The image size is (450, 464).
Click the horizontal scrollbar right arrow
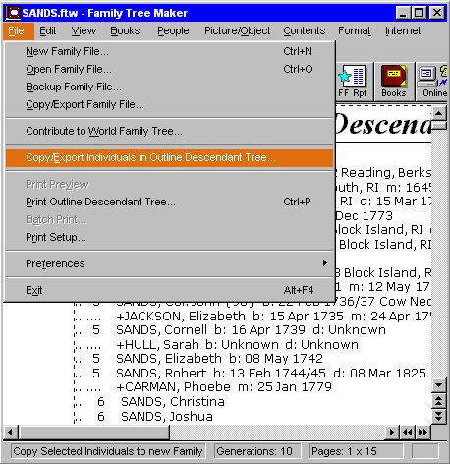pos(392,432)
